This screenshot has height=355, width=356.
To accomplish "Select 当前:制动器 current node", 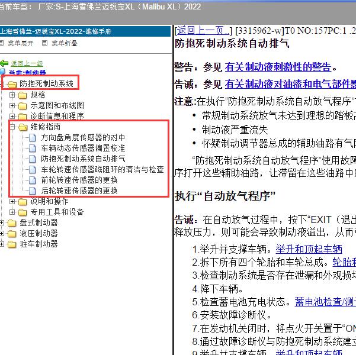I will coord(27,73).
